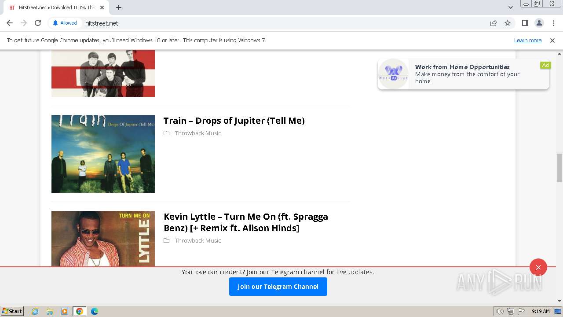Click the hitstreet.net address bar

(281, 23)
